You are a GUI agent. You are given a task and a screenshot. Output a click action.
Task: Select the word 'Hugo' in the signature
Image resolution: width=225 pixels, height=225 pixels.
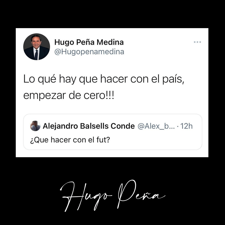click(86, 196)
